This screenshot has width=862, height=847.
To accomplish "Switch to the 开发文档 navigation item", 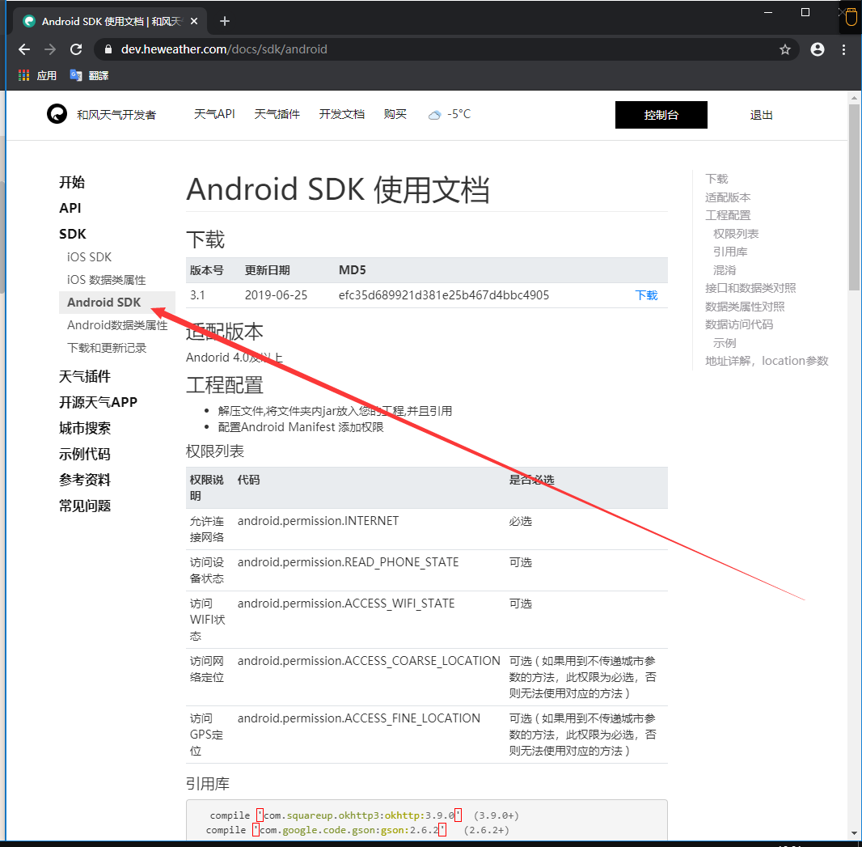I will [x=341, y=114].
